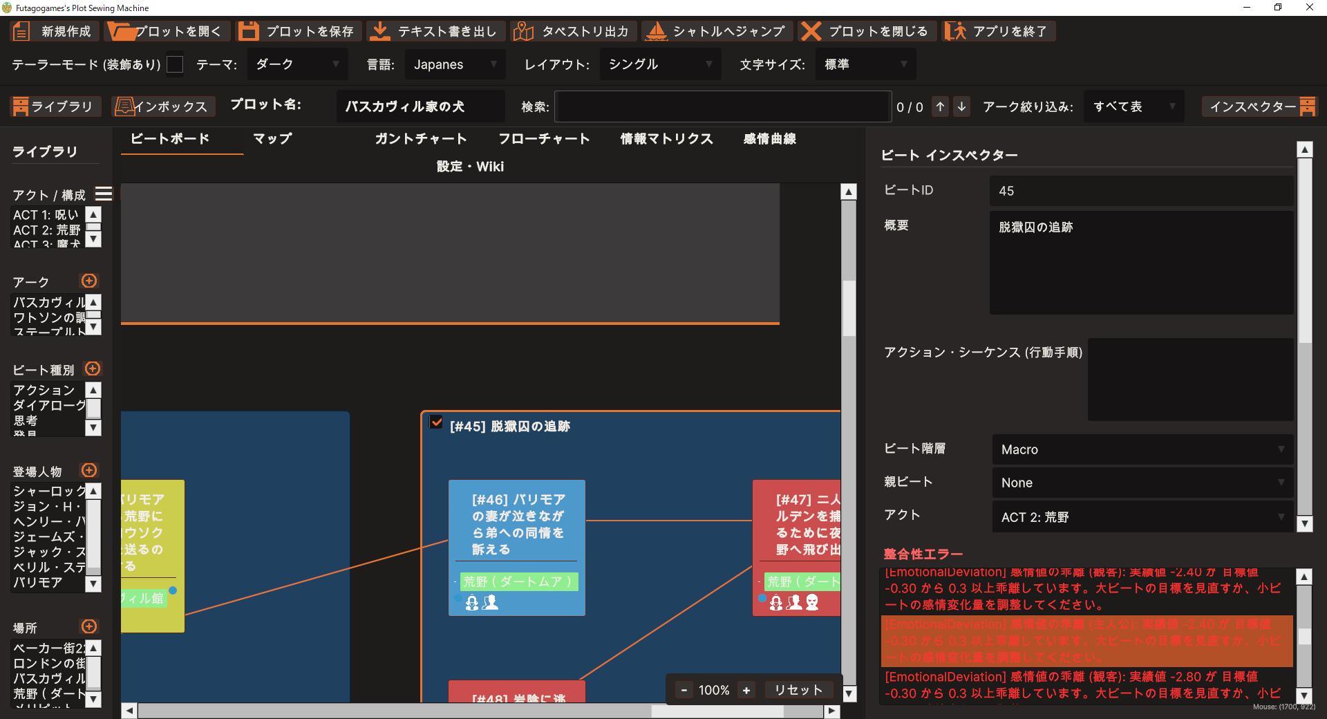Viewport: 1327px width, 719px height.
Task: Click the beat board horizontal scrollbar thumb
Action: click(717, 711)
